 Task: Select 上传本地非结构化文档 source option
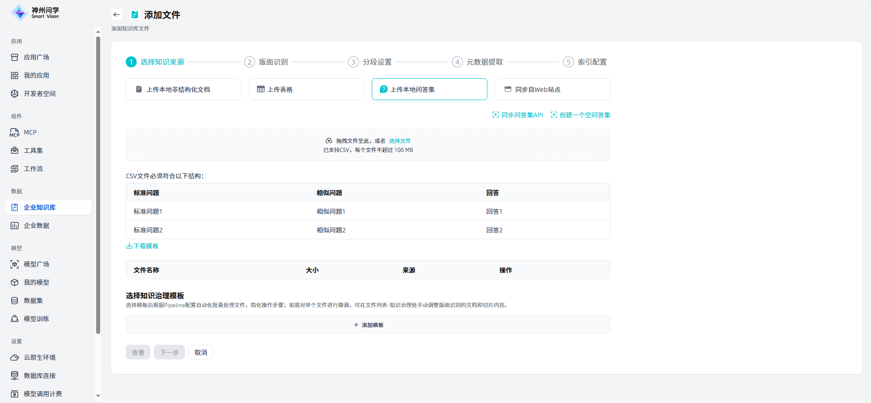click(x=183, y=89)
